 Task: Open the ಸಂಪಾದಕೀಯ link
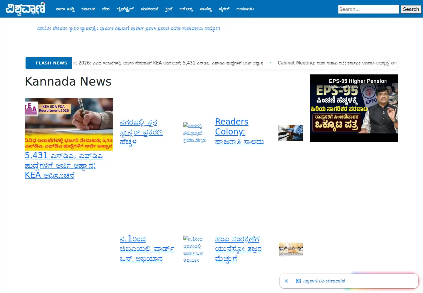pyautogui.click(x=192, y=28)
